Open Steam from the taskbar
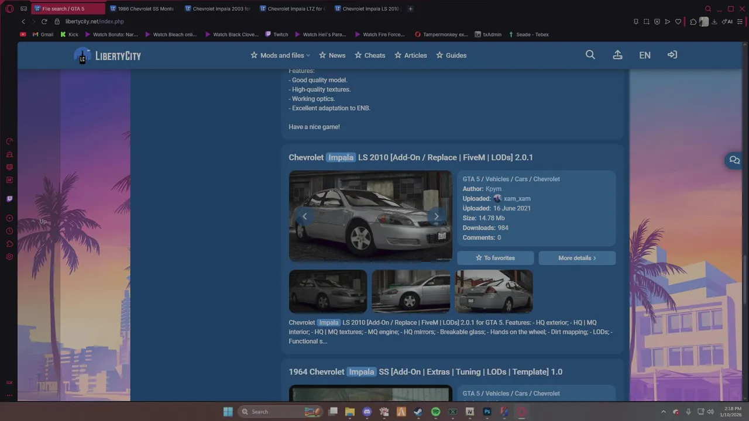 coord(418,412)
